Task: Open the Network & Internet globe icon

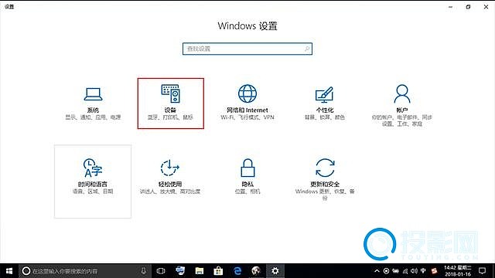Action: 247,93
